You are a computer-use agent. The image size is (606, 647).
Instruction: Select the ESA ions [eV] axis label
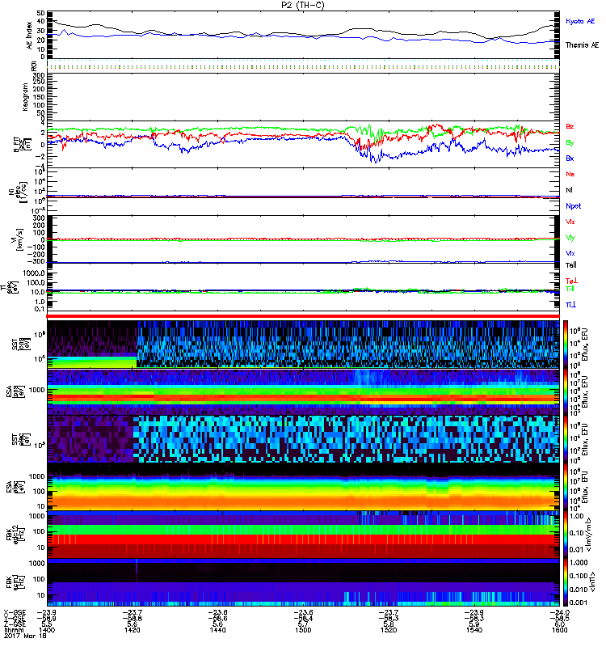tap(15, 391)
